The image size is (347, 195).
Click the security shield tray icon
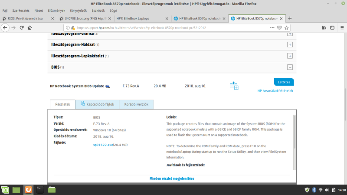307,190
